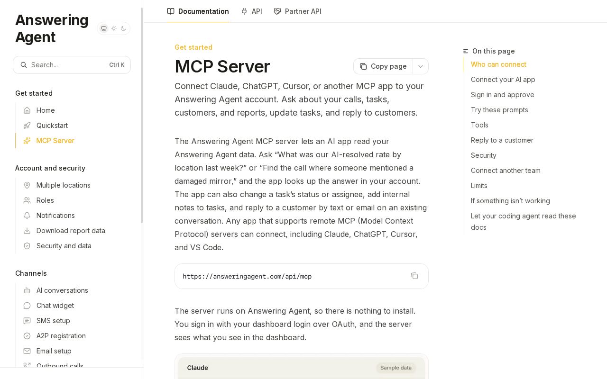This screenshot has width=607, height=379.
Task: Click the A2P registration badge icon
Action: tap(27, 336)
